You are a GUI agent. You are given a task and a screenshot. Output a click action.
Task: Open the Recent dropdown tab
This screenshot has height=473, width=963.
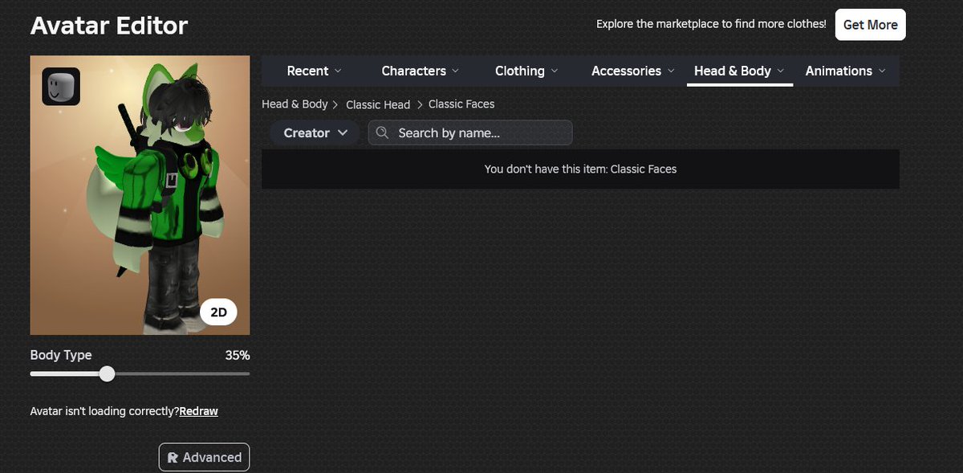tap(314, 71)
